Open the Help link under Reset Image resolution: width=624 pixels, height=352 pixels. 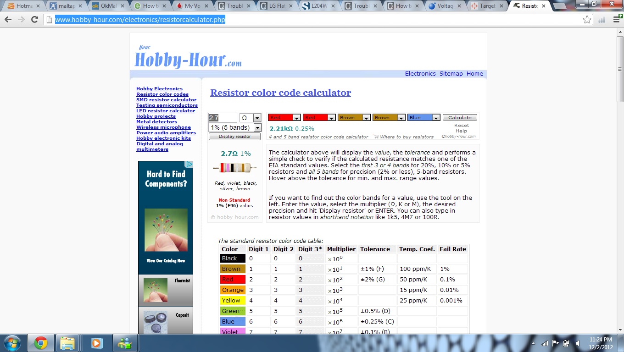(461, 131)
